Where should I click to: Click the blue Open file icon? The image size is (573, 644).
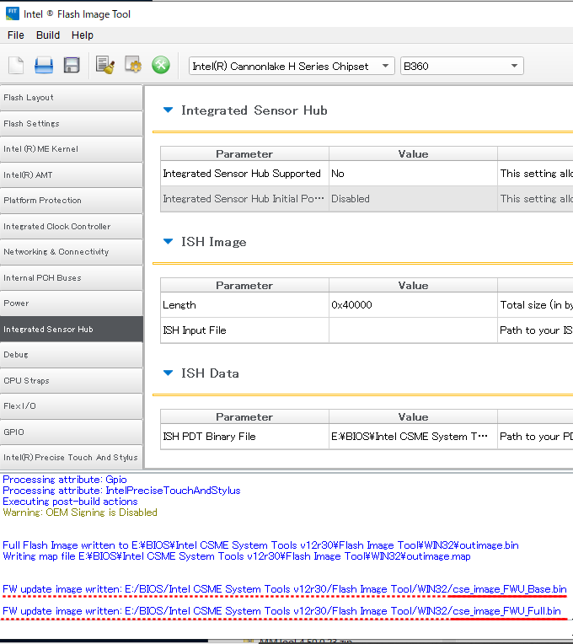click(44, 66)
